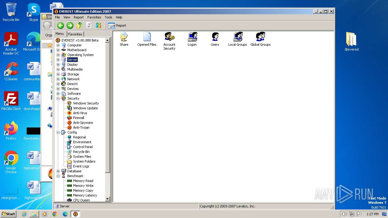Open the File menu

[x=57, y=17]
